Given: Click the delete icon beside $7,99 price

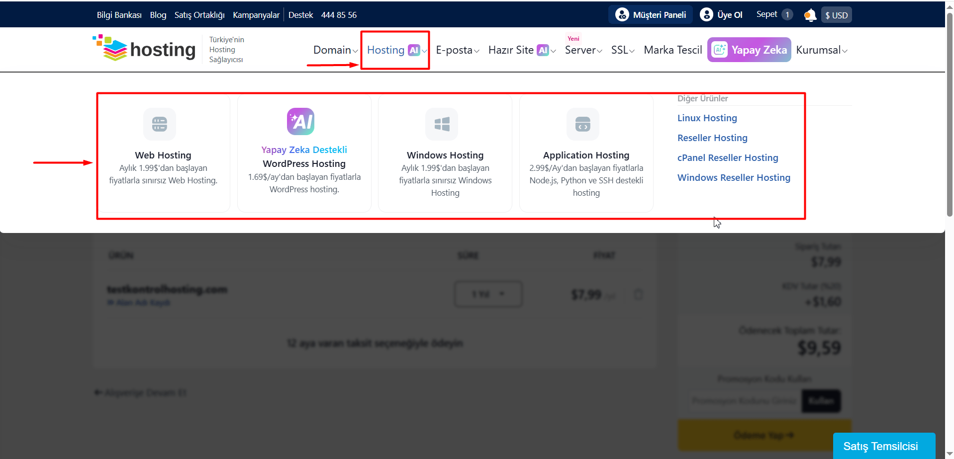Looking at the screenshot, I should (x=638, y=295).
